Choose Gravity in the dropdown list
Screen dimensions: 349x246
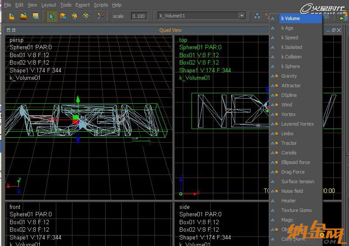[x=289, y=76]
